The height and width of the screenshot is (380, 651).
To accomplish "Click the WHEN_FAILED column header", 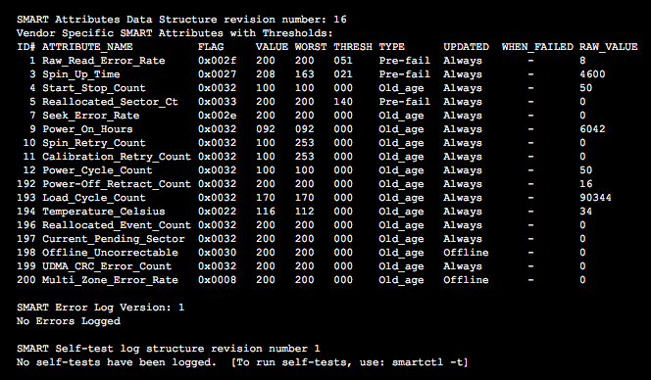I will (537, 47).
